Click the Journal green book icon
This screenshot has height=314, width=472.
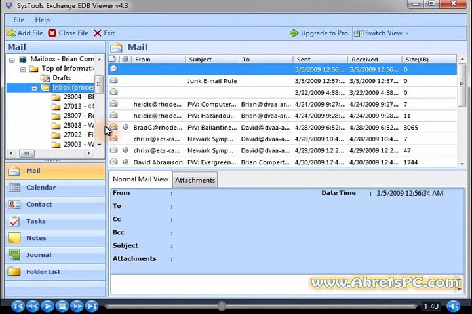(14, 255)
